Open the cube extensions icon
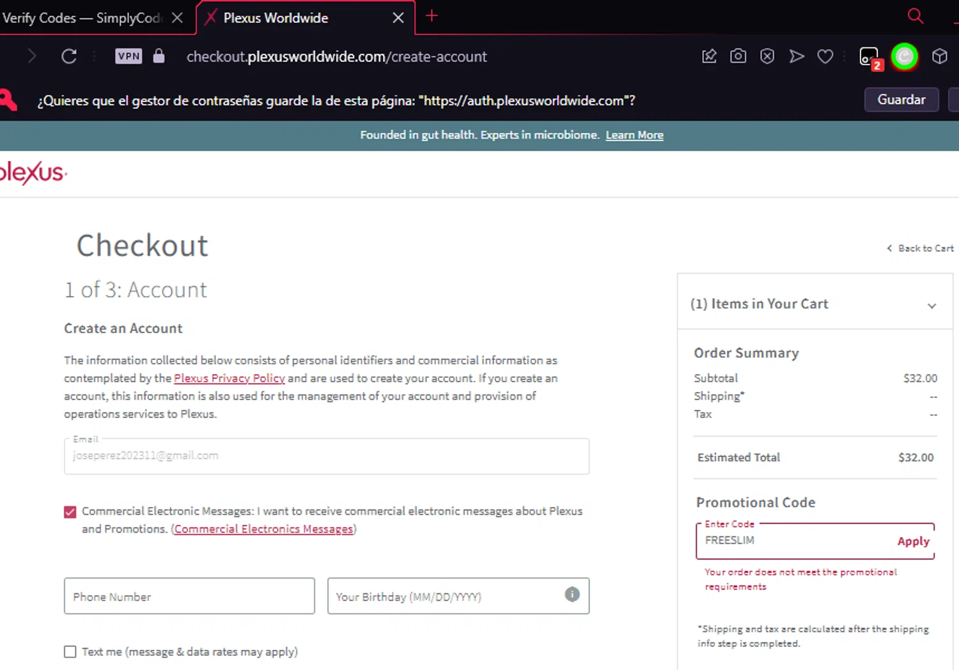The image size is (959, 670). pyautogui.click(x=939, y=56)
